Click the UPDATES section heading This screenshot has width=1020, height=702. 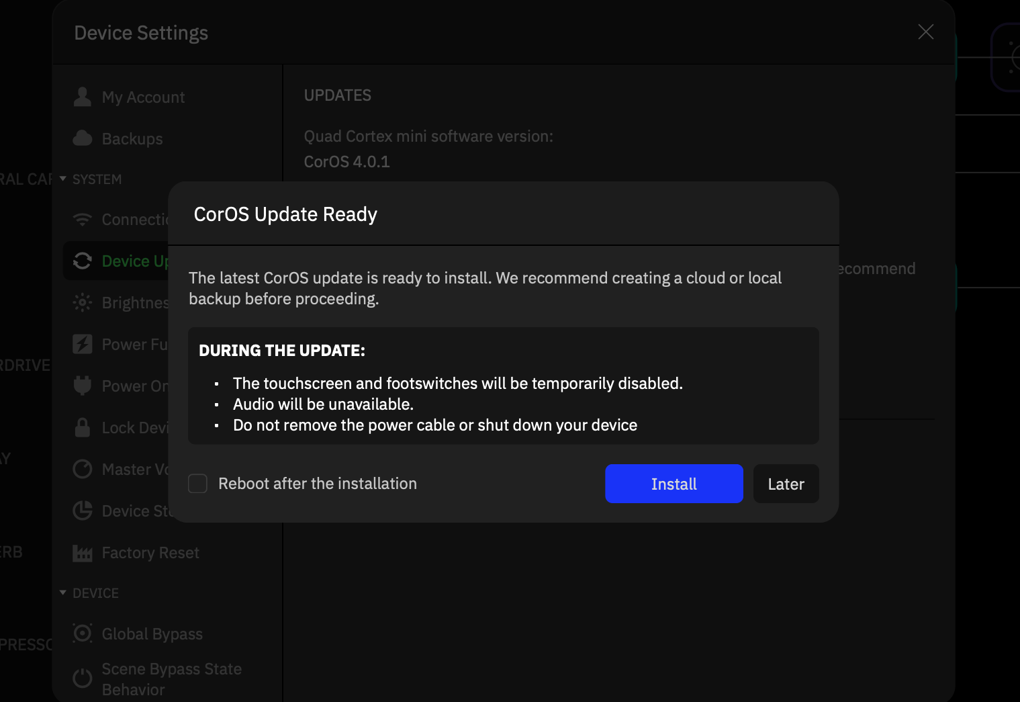pyautogui.click(x=337, y=95)
